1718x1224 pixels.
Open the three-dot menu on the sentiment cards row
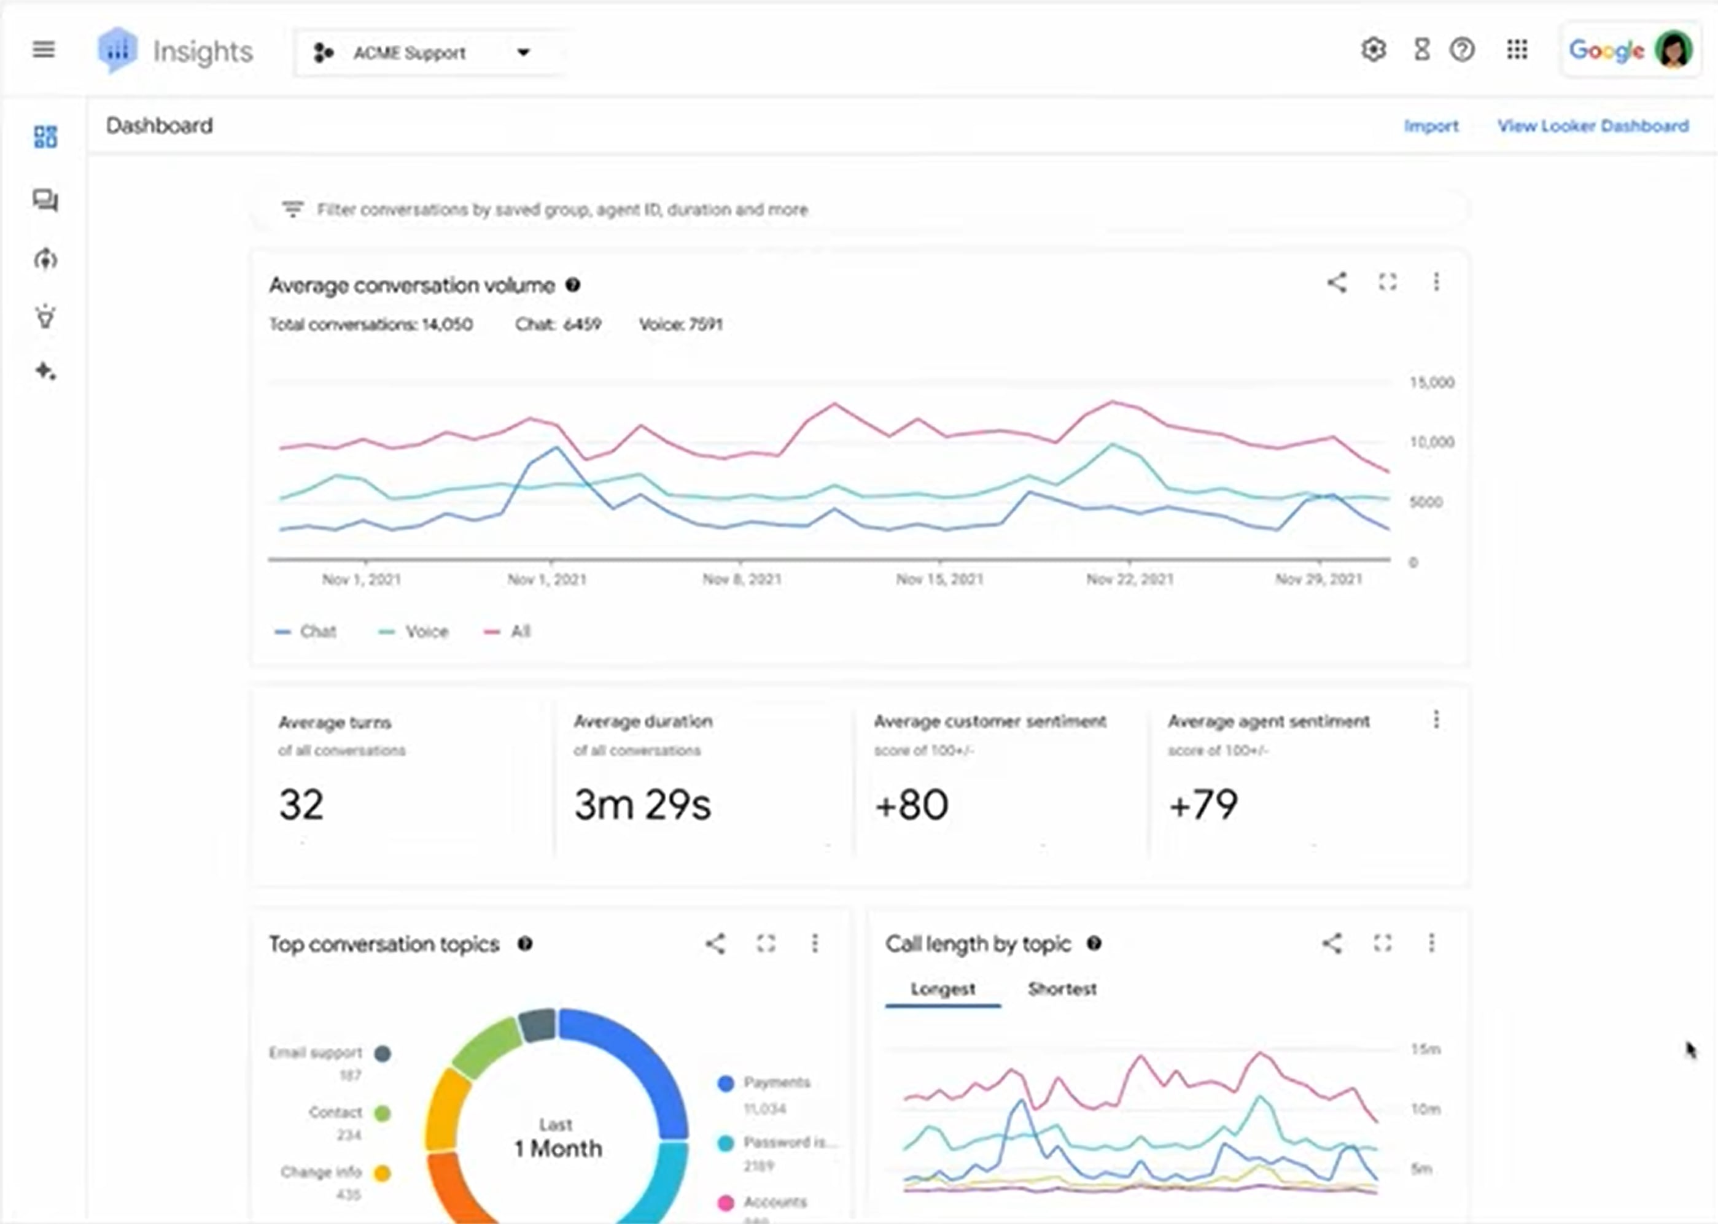pyautogui.click(x=1436, y=721)
